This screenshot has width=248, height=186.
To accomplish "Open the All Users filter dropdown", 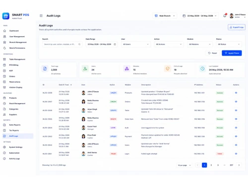I will (136, 44).
